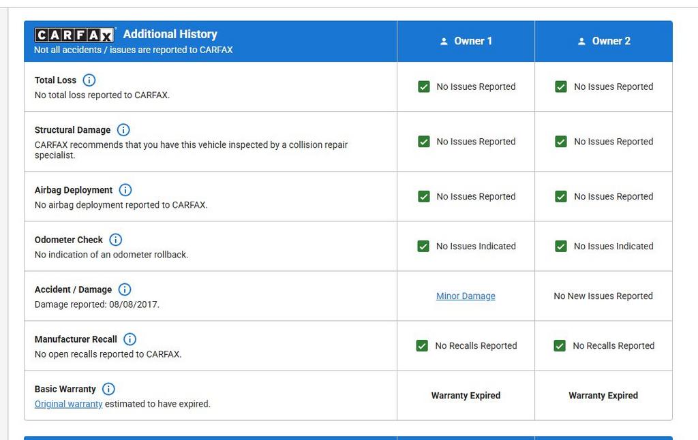This screenshot has height=440, width=698.
Task: Click 'No total loss reported to CARFAX.' text
Action: tap(102, 95)
